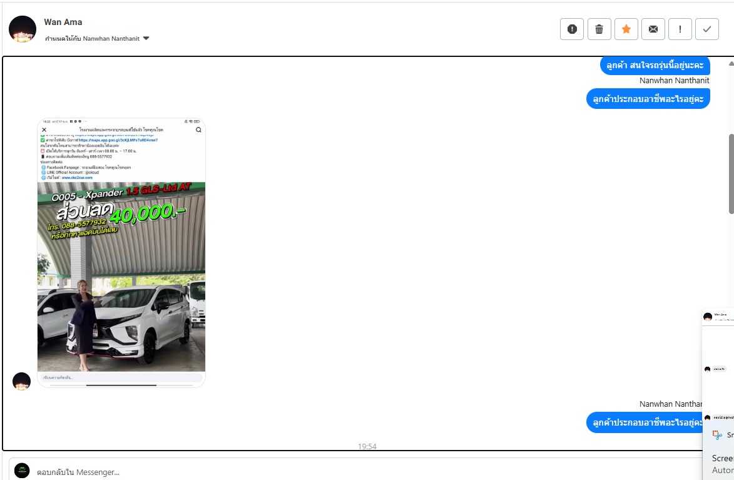Click the Wan Ama contact name

63,22
